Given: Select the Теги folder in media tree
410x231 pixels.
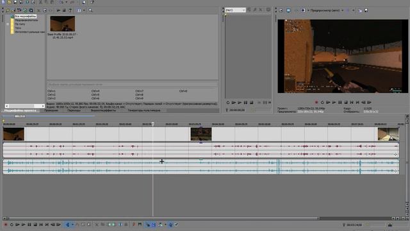Looking at the screenshot, I should click(x=18, y=28).
